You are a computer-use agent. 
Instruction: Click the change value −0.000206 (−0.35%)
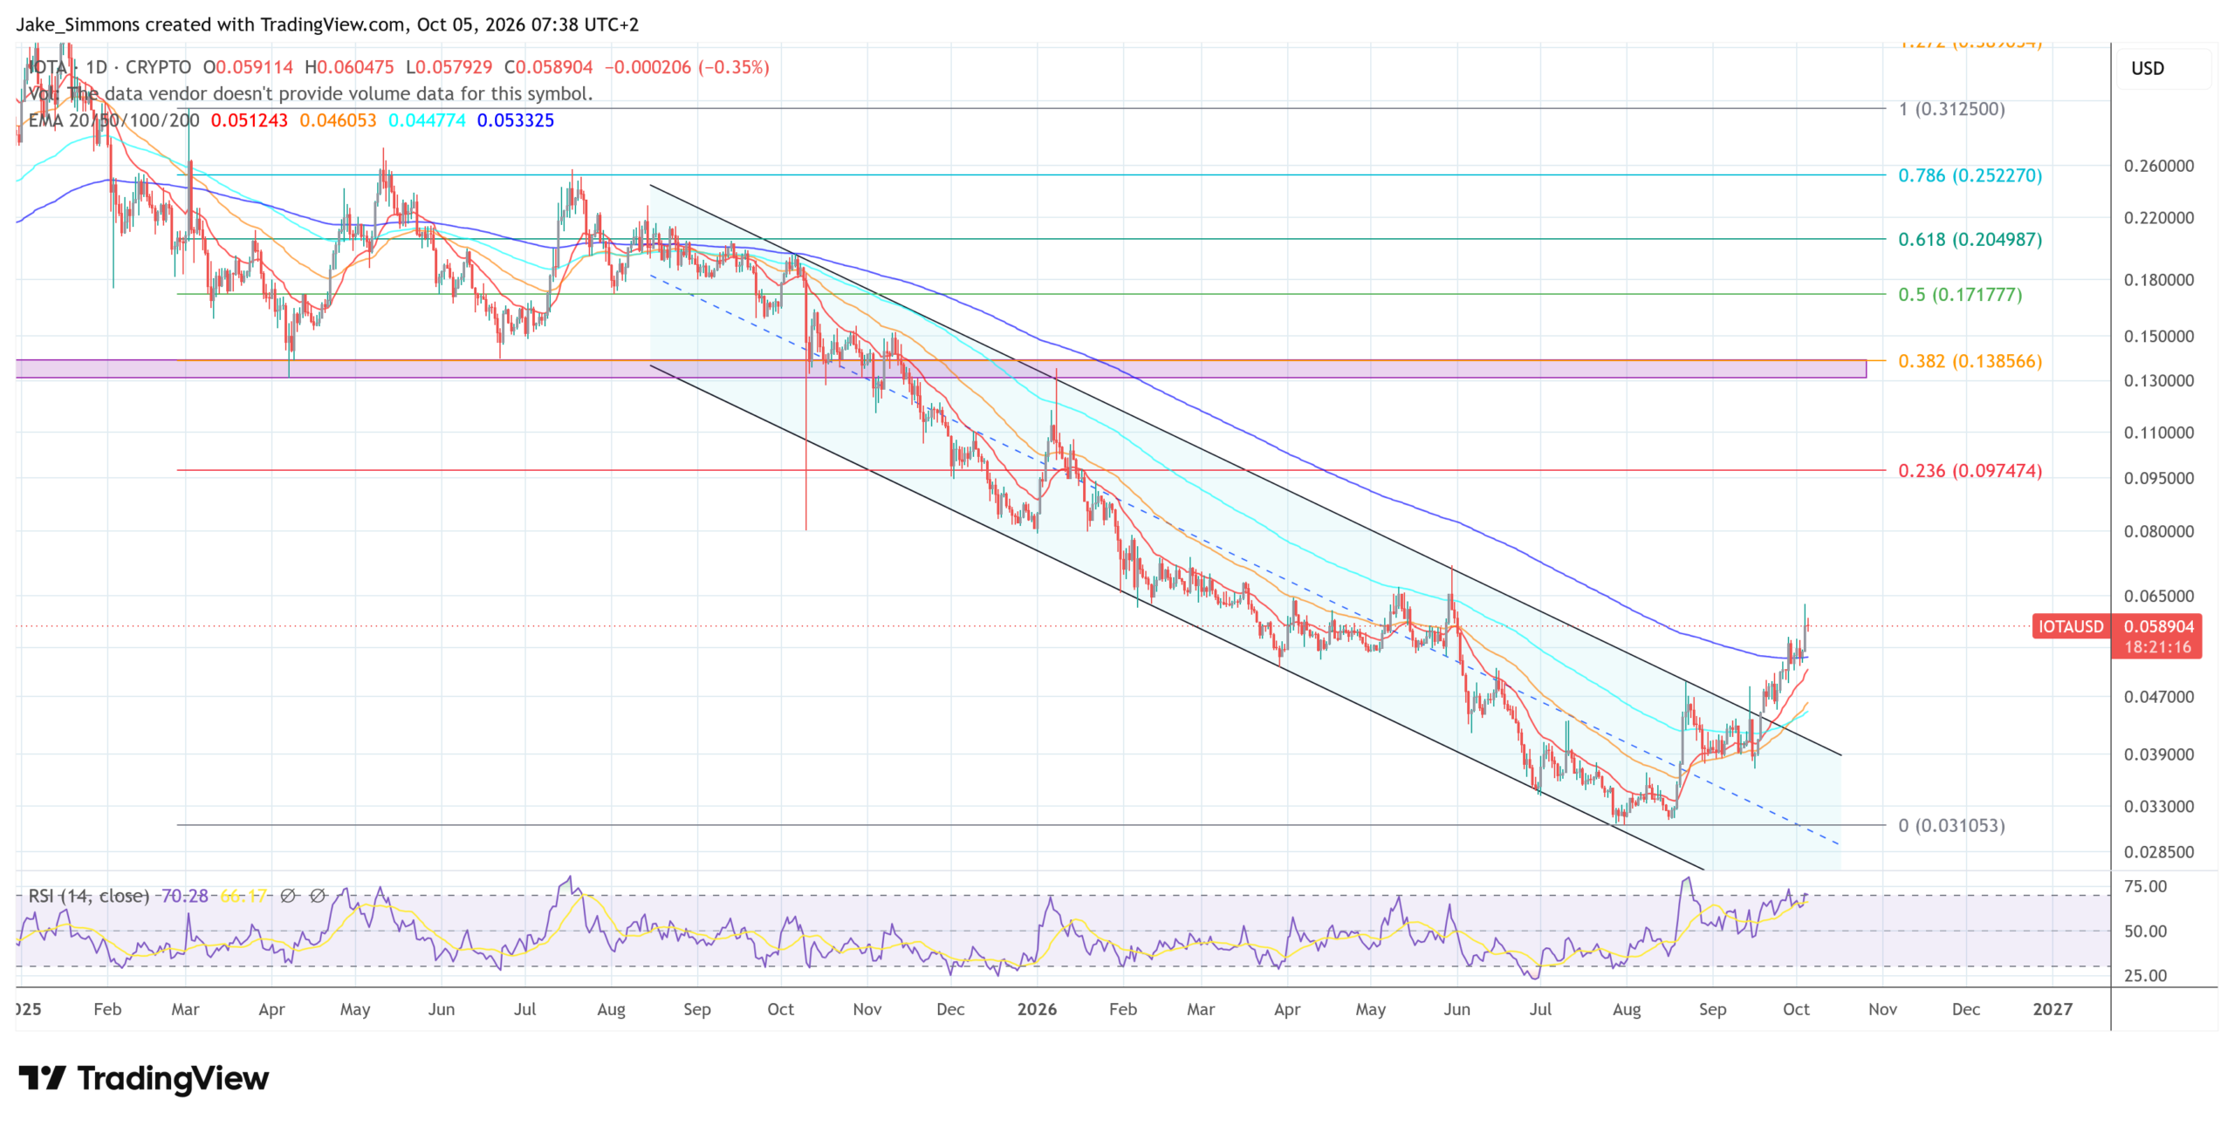[x=687, y=67]
